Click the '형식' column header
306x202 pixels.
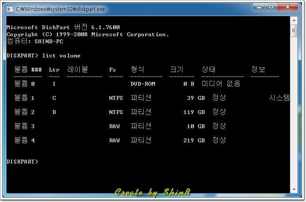click(x=137, y=69)
